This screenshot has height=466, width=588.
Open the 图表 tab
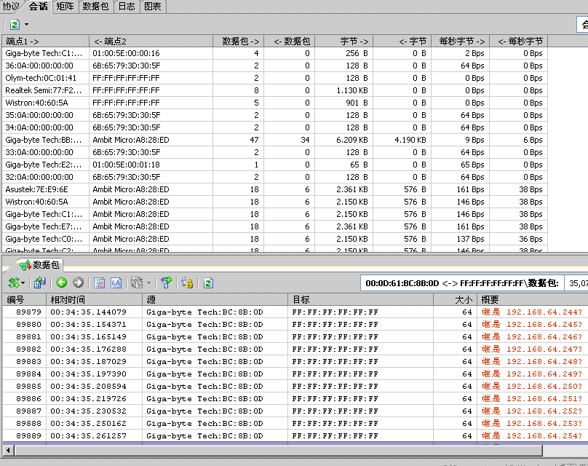coord(153,7)
